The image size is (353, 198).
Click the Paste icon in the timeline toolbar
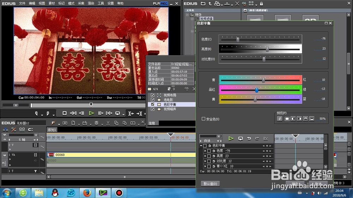[125, 123]
